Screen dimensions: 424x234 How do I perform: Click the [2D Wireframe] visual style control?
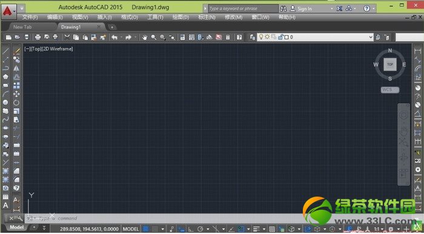[x=57, y=49]
